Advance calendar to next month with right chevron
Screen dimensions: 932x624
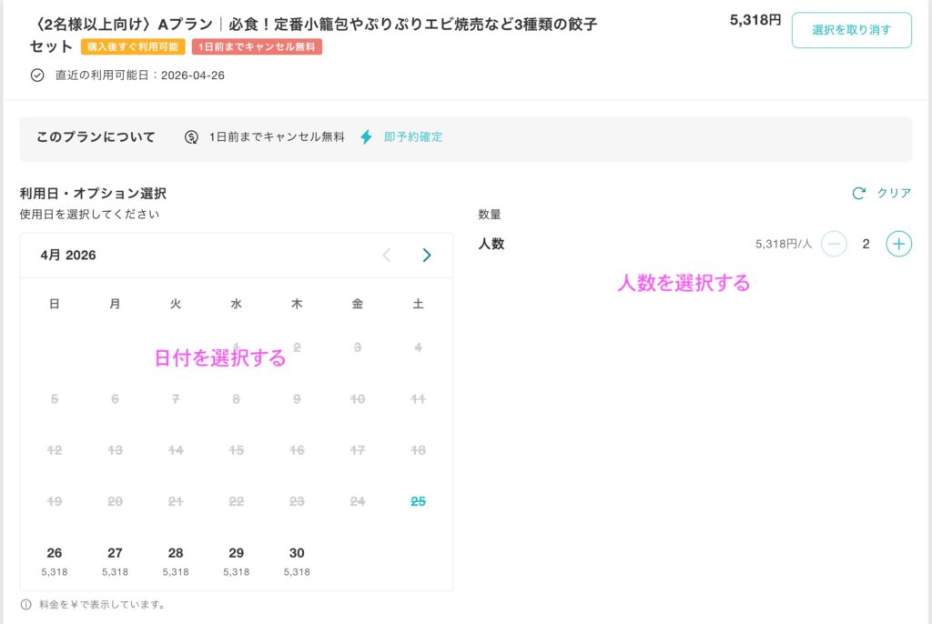426,256
